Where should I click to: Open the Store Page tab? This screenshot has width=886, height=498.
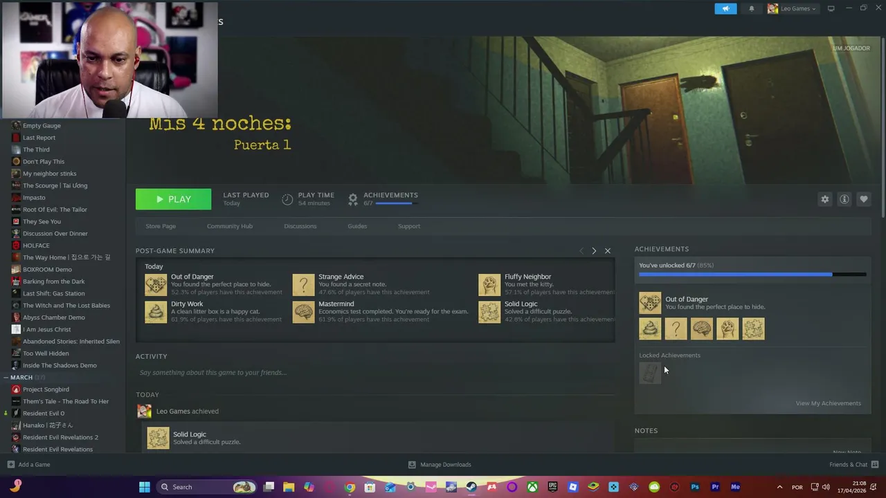click(x=161, y=226)
